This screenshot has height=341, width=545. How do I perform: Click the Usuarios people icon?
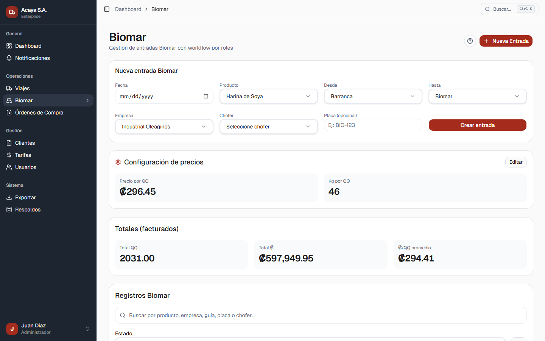tap(9, 167)
